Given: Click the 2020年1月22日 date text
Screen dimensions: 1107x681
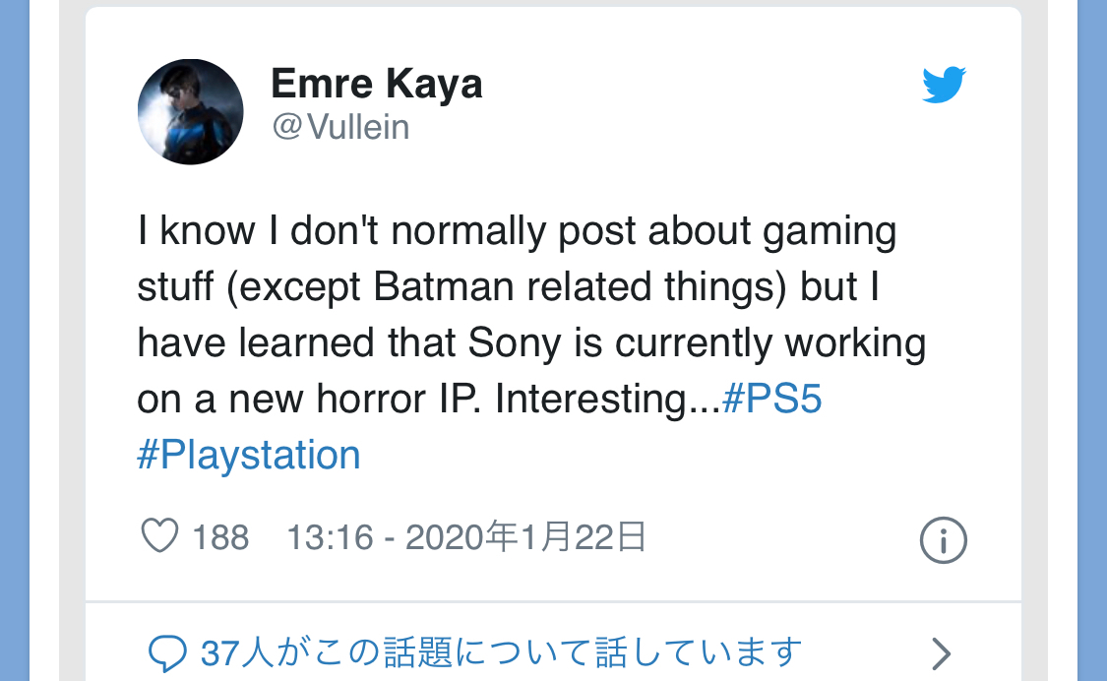Looking at the screenshot, I should 525,537.
